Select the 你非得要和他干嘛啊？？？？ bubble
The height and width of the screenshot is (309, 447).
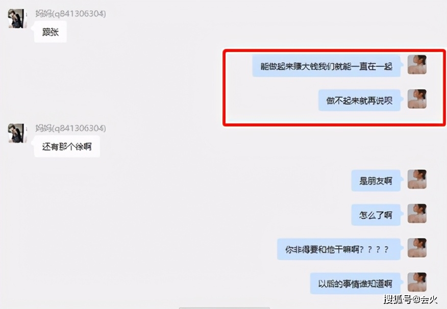[x=339, y=249]
